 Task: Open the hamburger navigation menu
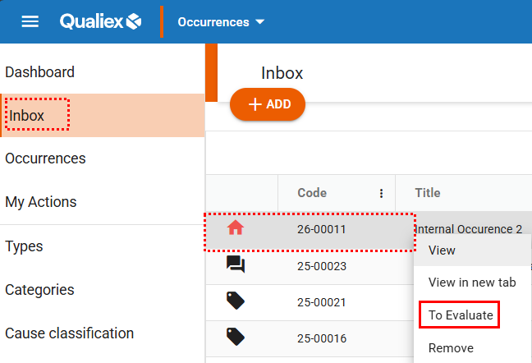(x=30, y=21)
